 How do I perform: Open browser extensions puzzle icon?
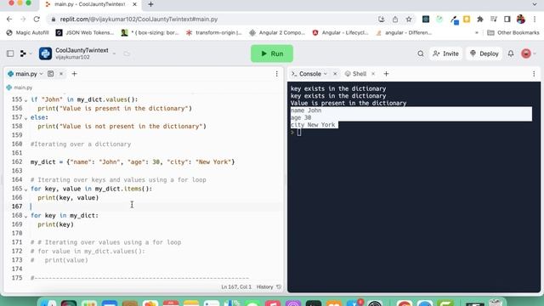480,20
